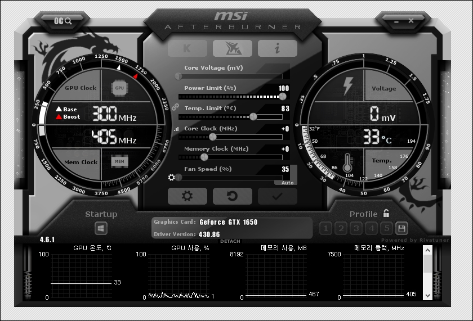Image resolution: width=473 pixels, height=321 pixels.
Task: Click the MSI jet logo button
Action: coord(232,48)
